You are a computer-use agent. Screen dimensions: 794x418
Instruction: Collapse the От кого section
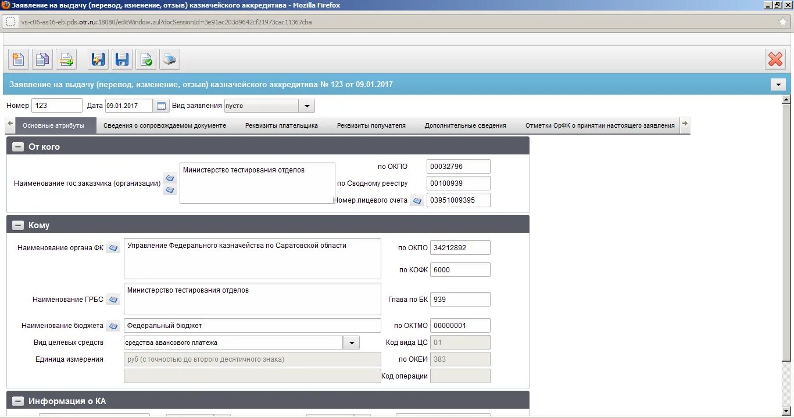18,147
